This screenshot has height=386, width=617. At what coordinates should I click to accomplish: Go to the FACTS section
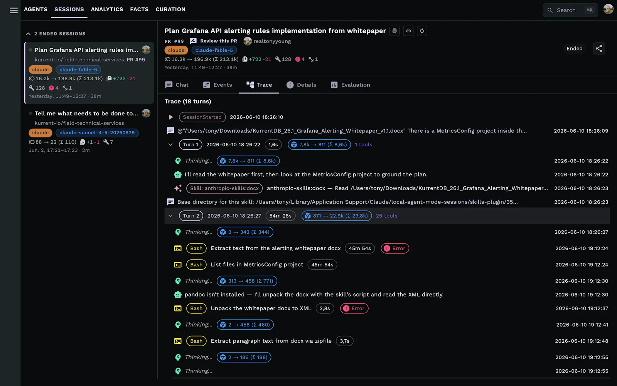(139, 9)
